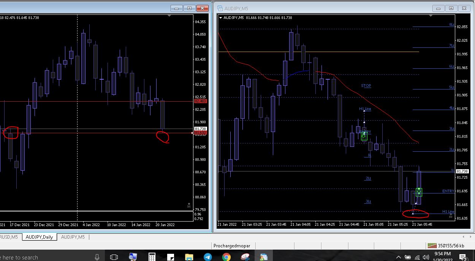Select the 8Ls level label
The height and width of the screenshot is (261, 475).
(x=451, y=25)
